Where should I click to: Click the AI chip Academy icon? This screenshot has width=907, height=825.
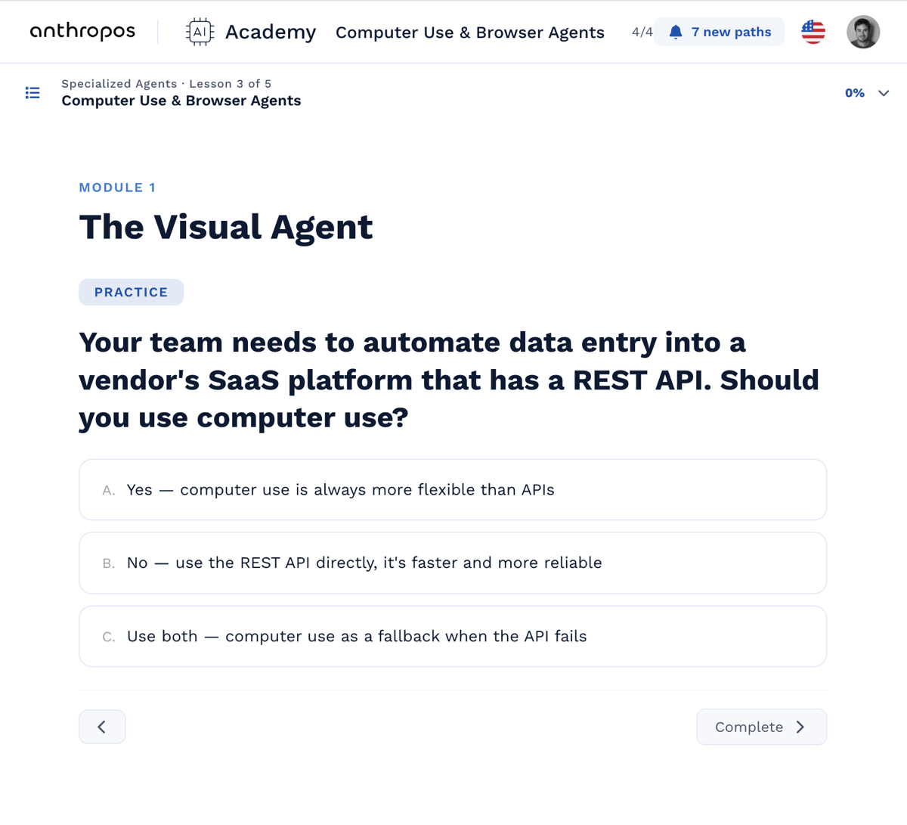(200, 32)
